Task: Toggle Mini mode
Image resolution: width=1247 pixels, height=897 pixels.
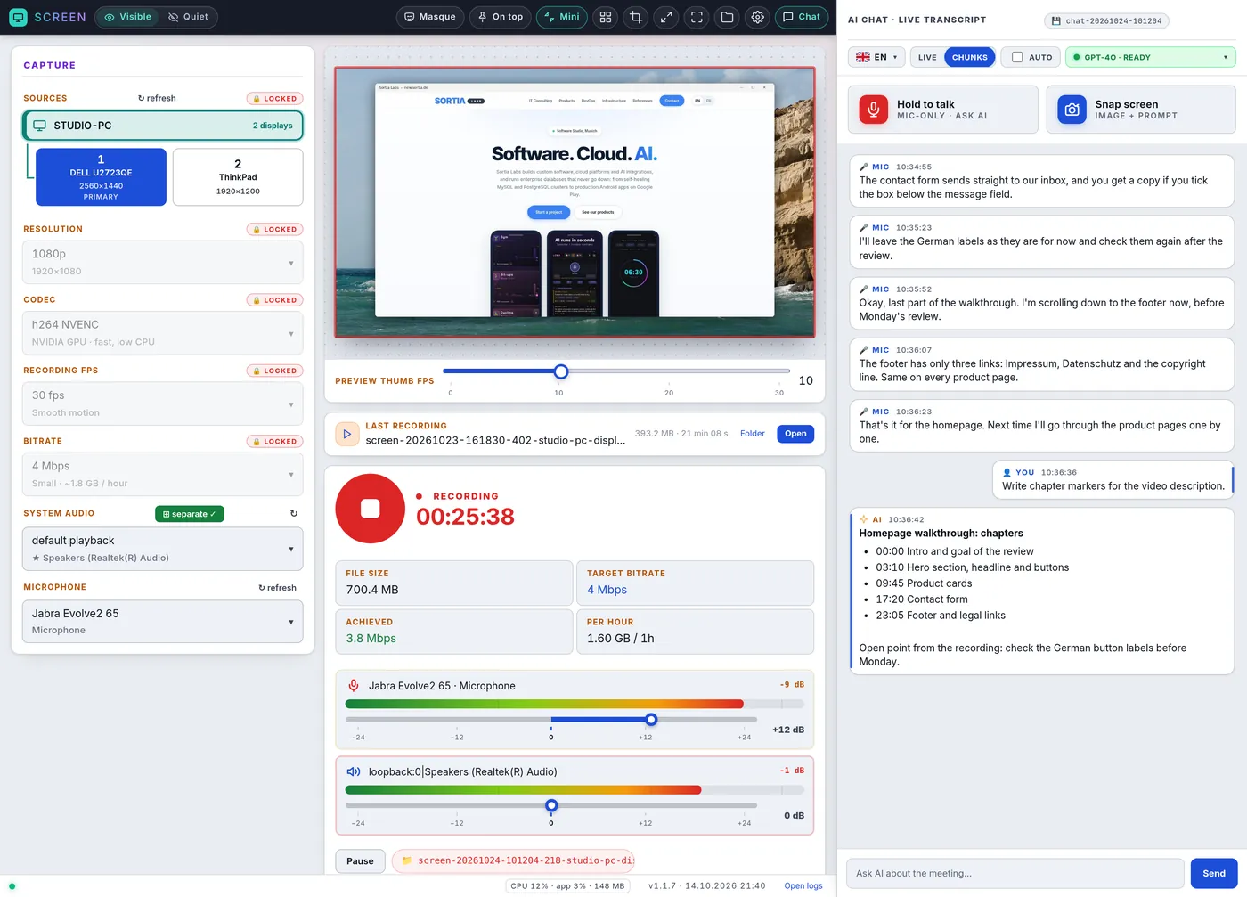Action: click(561, 17)
